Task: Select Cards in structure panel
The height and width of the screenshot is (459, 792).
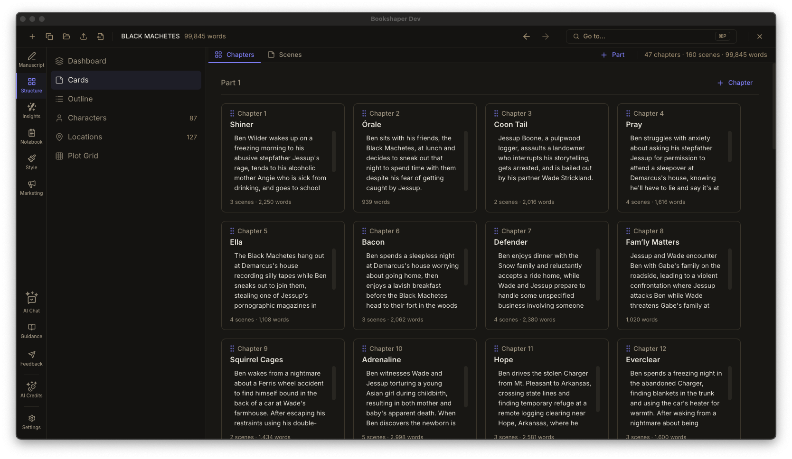Action: (126, 80)
